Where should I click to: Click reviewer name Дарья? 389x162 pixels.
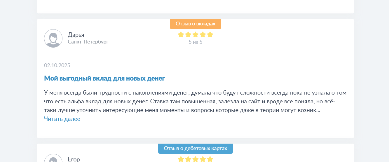point(76,35)
